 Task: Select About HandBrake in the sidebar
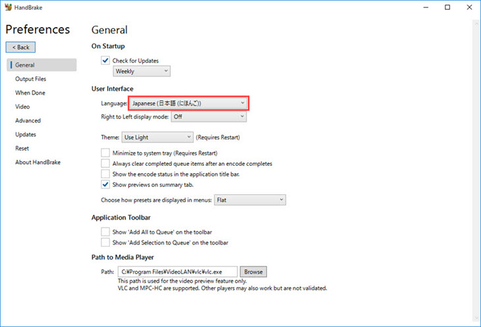[x=38, y=162]
